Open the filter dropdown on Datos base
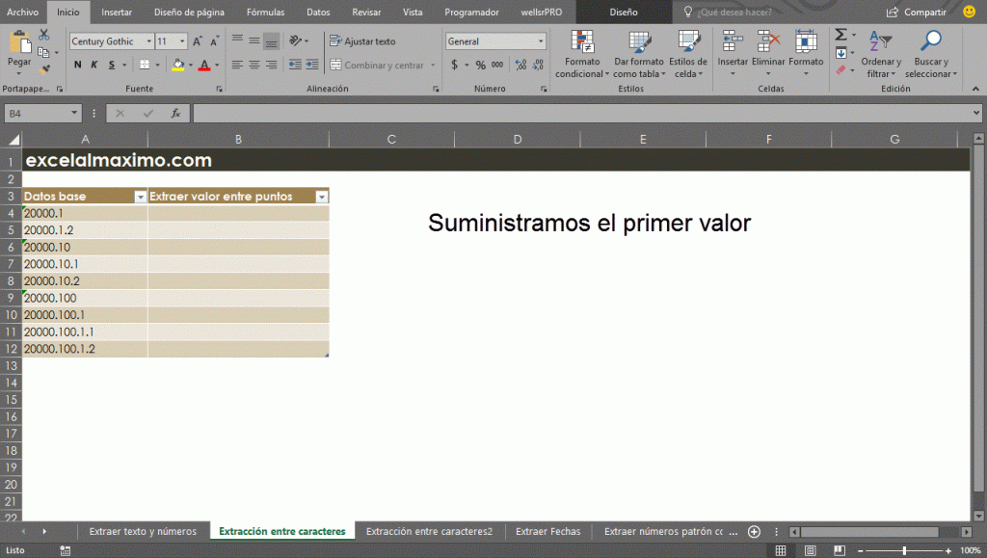 click(x=141, y=196)
